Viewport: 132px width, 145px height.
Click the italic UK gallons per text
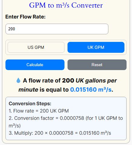(96, 81)
